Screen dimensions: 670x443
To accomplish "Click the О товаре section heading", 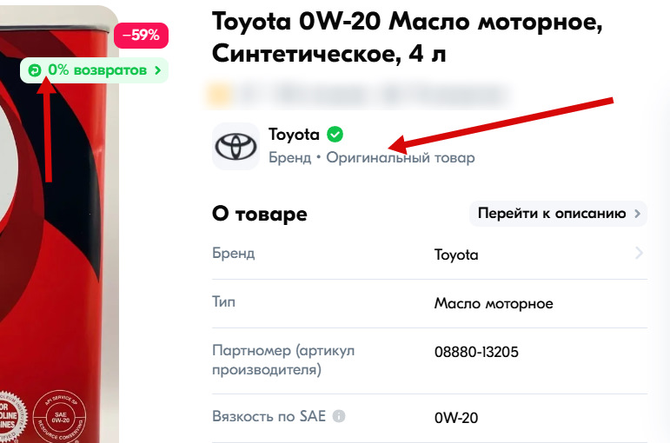I will [260, 214].
